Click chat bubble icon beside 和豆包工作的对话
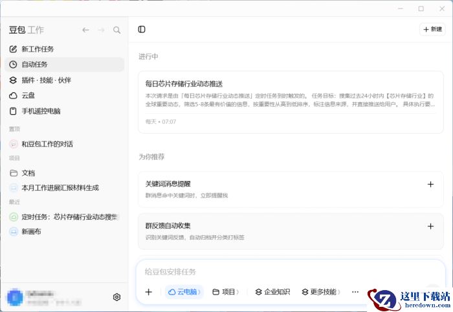Screen dimensions: 453x312 click(14, 144)
